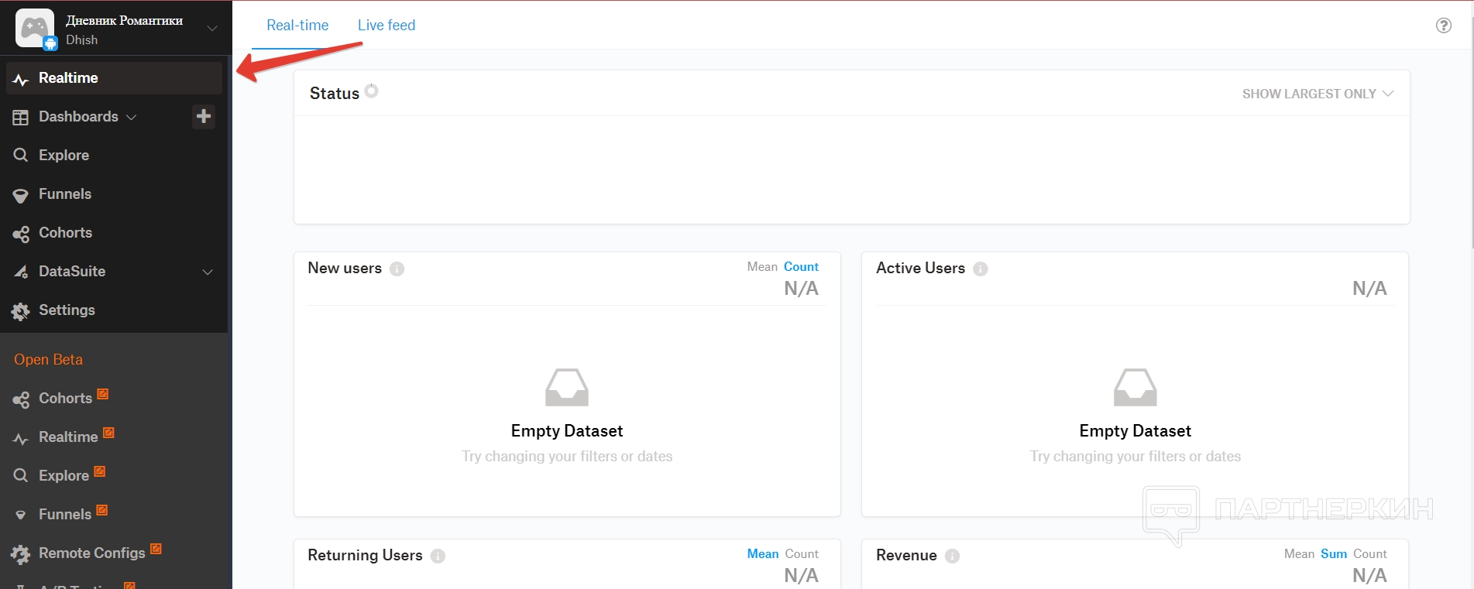Select Realtime in the sidebar menu

pos(114,78)
